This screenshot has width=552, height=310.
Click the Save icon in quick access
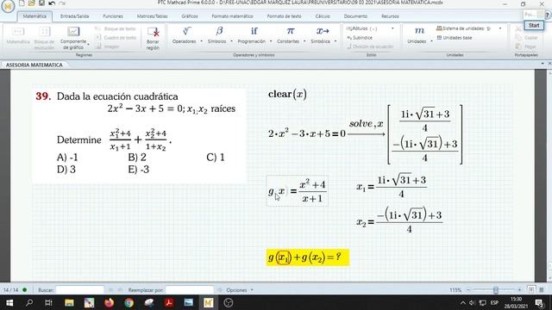(41, 3)
